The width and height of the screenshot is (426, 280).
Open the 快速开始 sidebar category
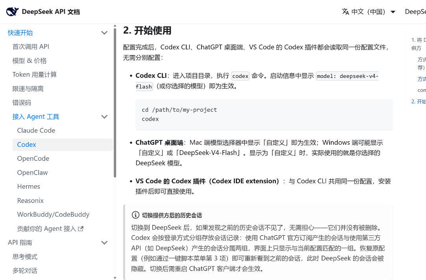[20, 33]
